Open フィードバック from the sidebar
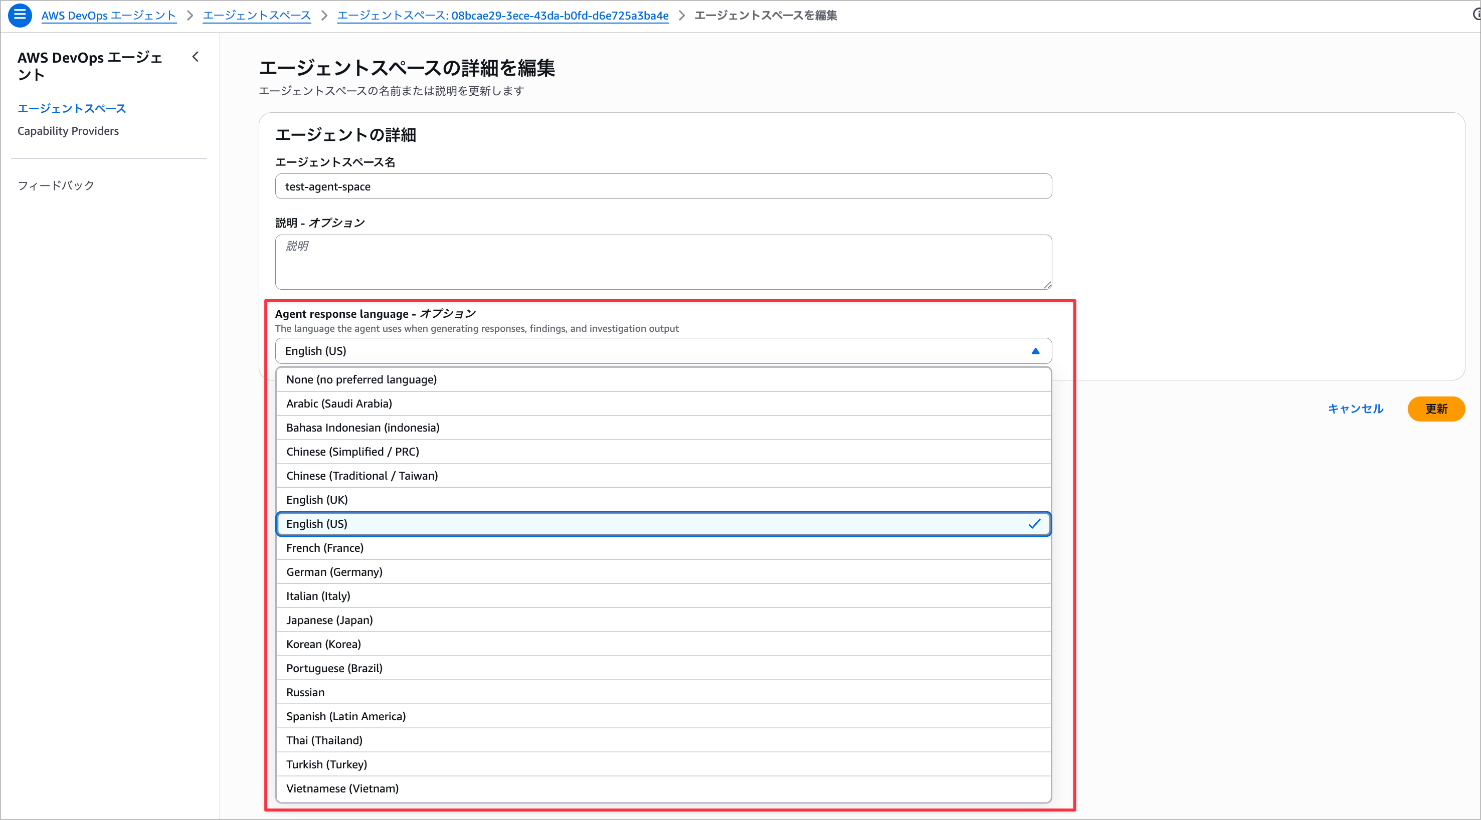The height and width of the screenshot is (820, 1481). click(55, 185)
